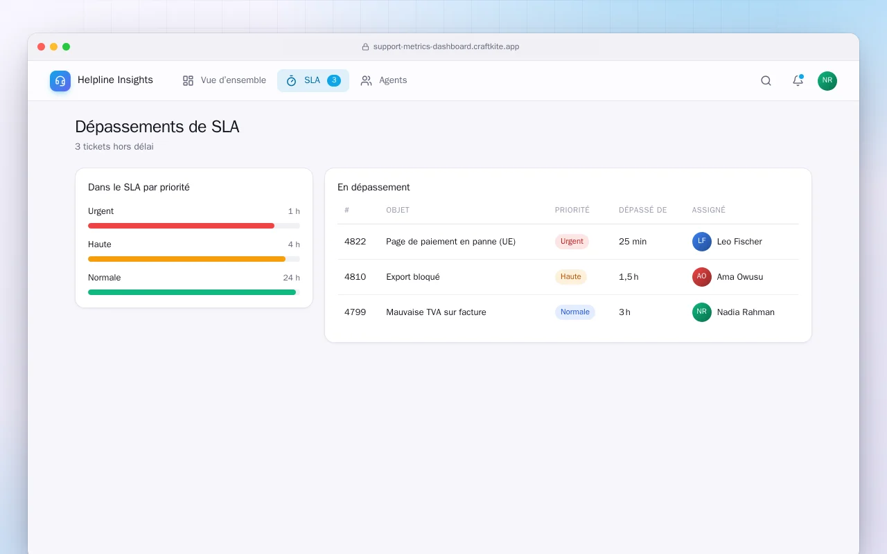The image size is (887, 554).
Task: Click the Normale priority badge in table
Action: [x=575, y=312]
